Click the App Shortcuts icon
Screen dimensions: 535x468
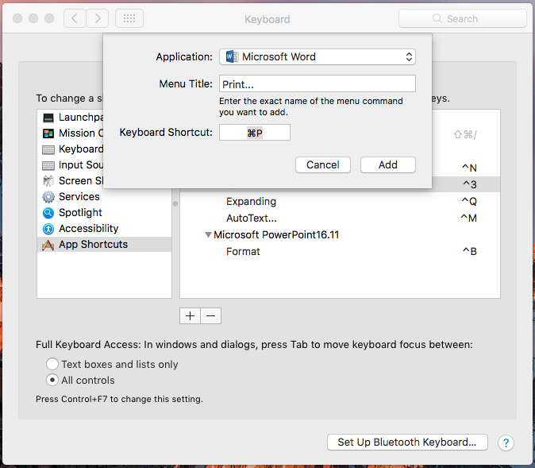pos(48,245)
